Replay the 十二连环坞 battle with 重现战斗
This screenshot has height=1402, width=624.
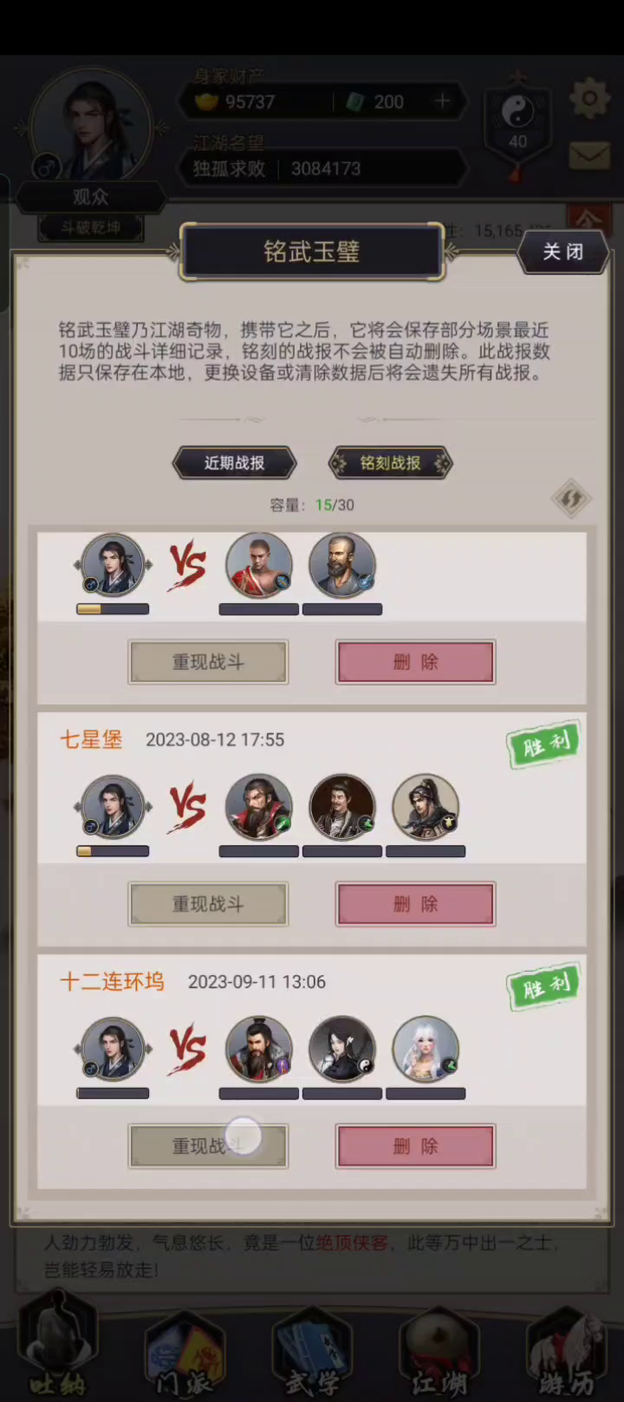point(208,1146)
